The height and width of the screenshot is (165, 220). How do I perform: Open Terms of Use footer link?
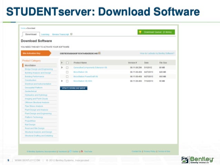[164, 151]
